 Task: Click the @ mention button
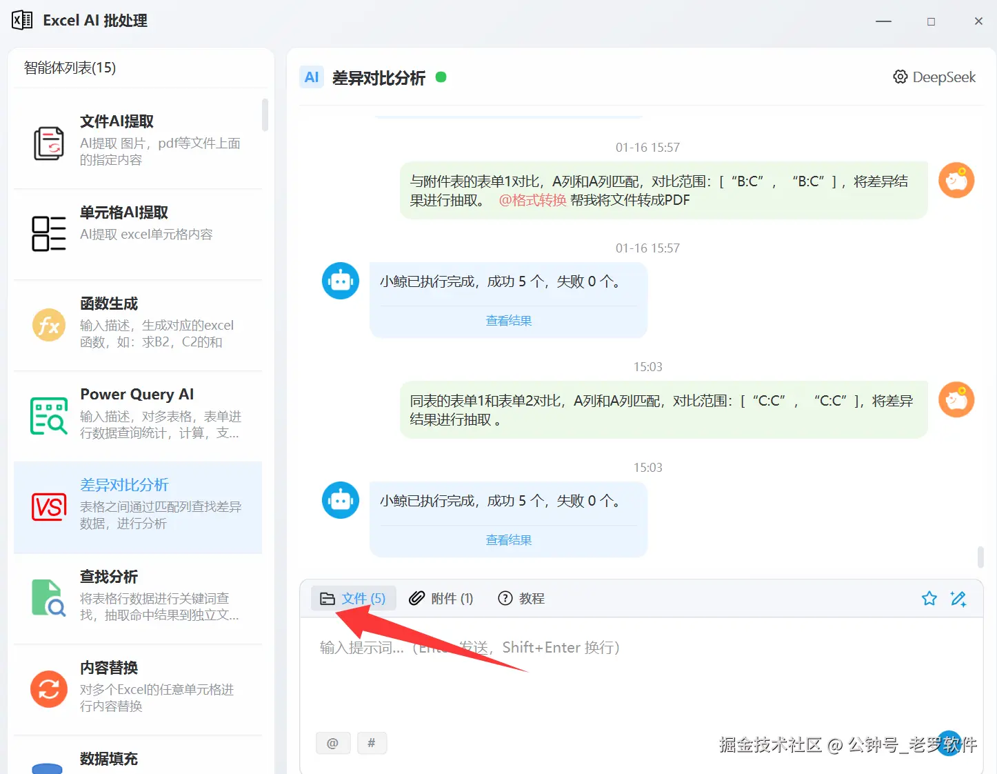coord(333,743)
